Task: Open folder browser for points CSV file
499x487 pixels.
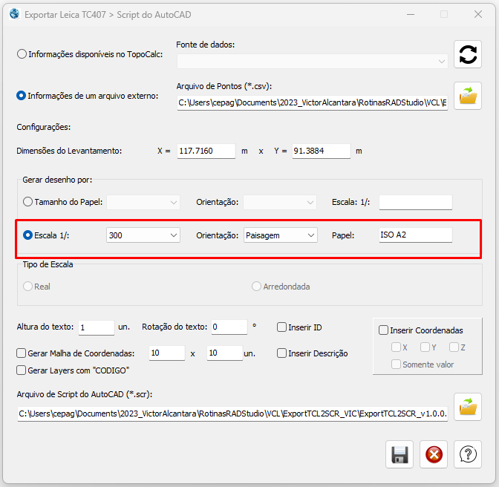Action: tap(468, 96)
